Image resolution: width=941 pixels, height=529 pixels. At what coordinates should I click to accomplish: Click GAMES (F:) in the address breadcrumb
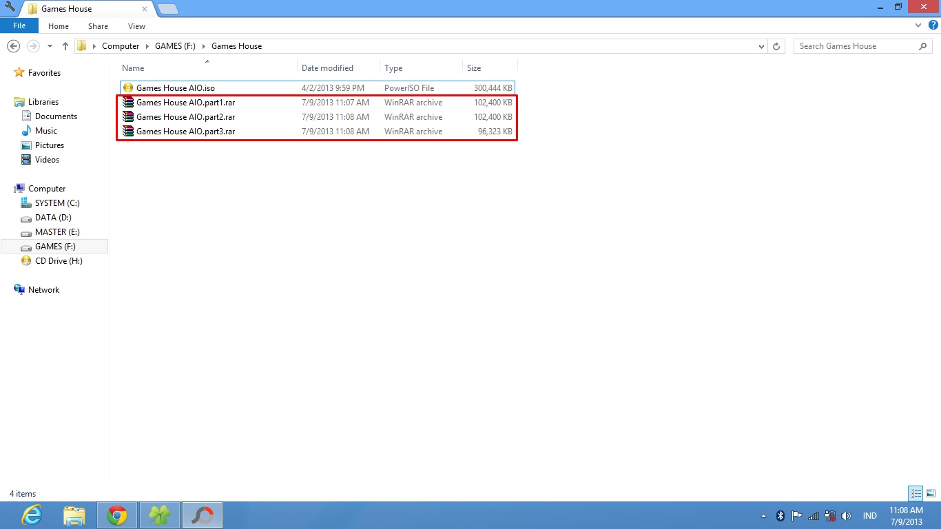(x=175, y=46)
